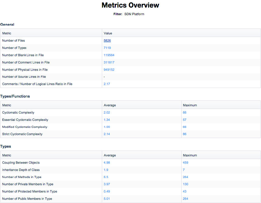Click the Modified Cyclomatic Complexity maximum value
261x203 pixels.
click(184, 127)
